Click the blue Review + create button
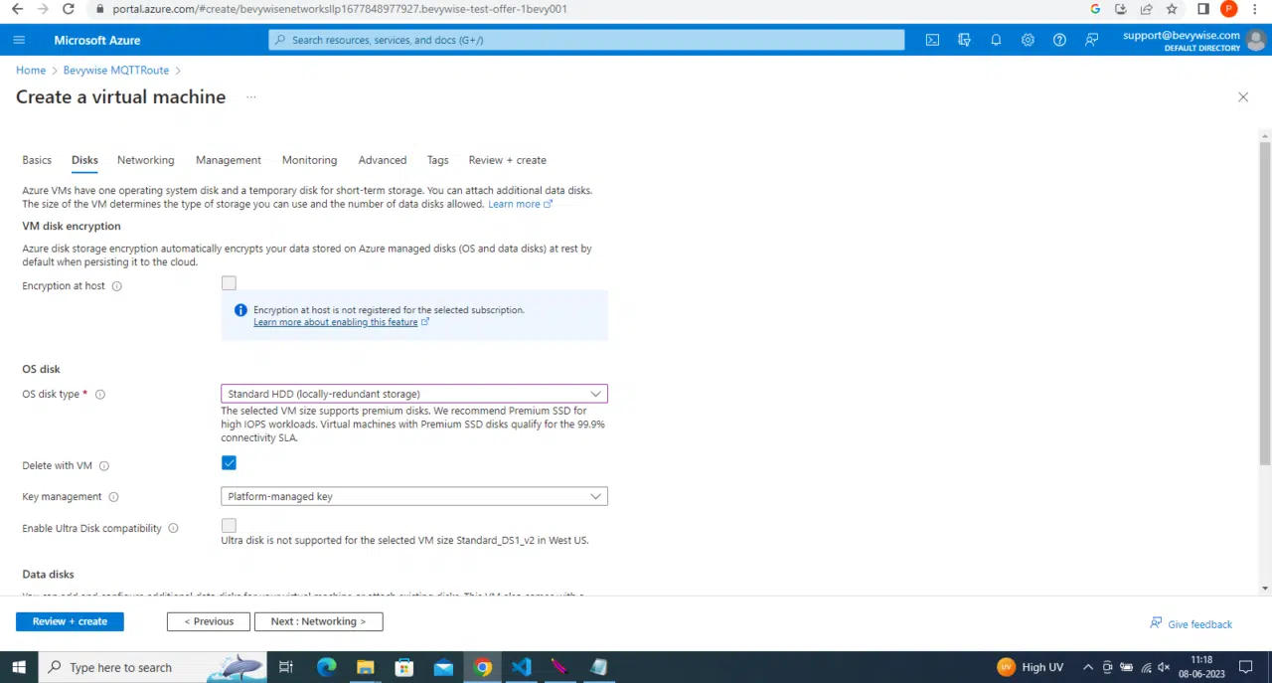Screen dimensions: 1272x683 [x=70, y=621]
